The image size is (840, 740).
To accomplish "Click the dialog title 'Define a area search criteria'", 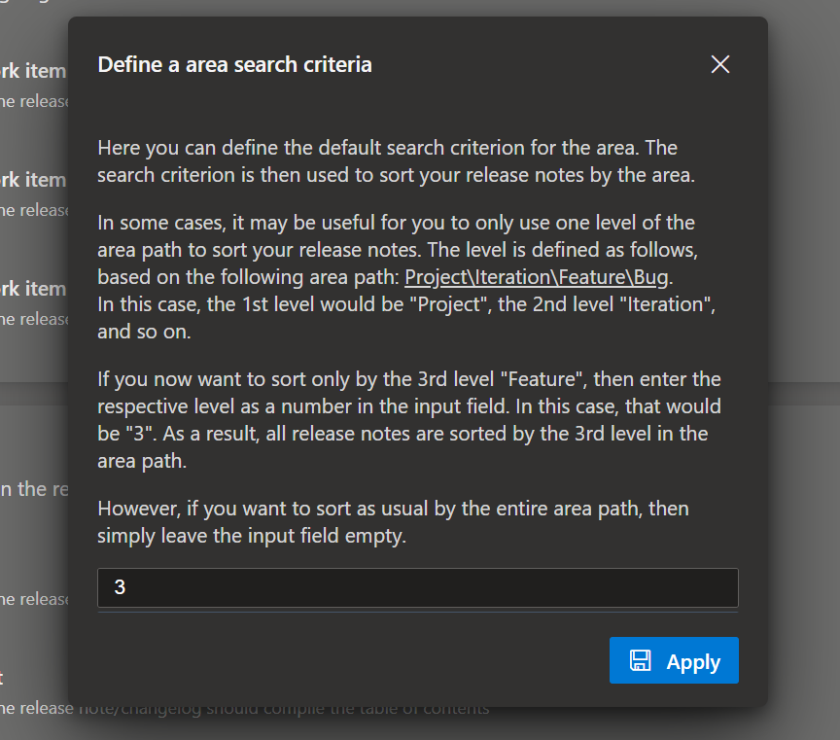I will [x=234, y=65].
